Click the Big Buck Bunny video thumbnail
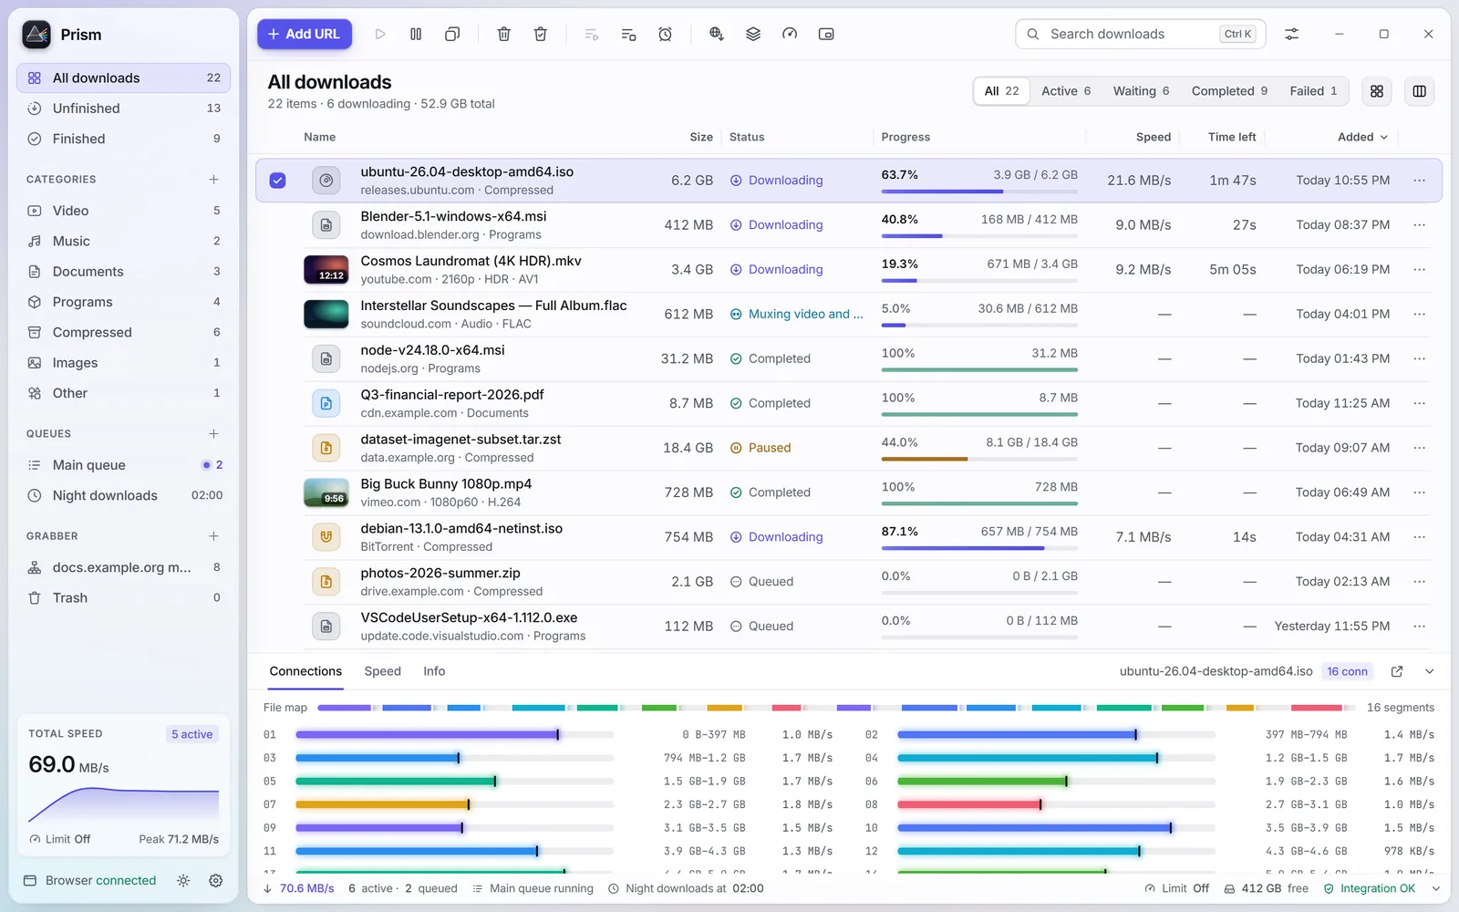 (x=326, y=492)
